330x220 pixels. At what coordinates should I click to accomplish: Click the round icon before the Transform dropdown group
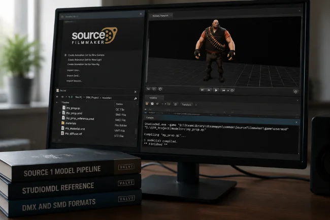[169, 104]
